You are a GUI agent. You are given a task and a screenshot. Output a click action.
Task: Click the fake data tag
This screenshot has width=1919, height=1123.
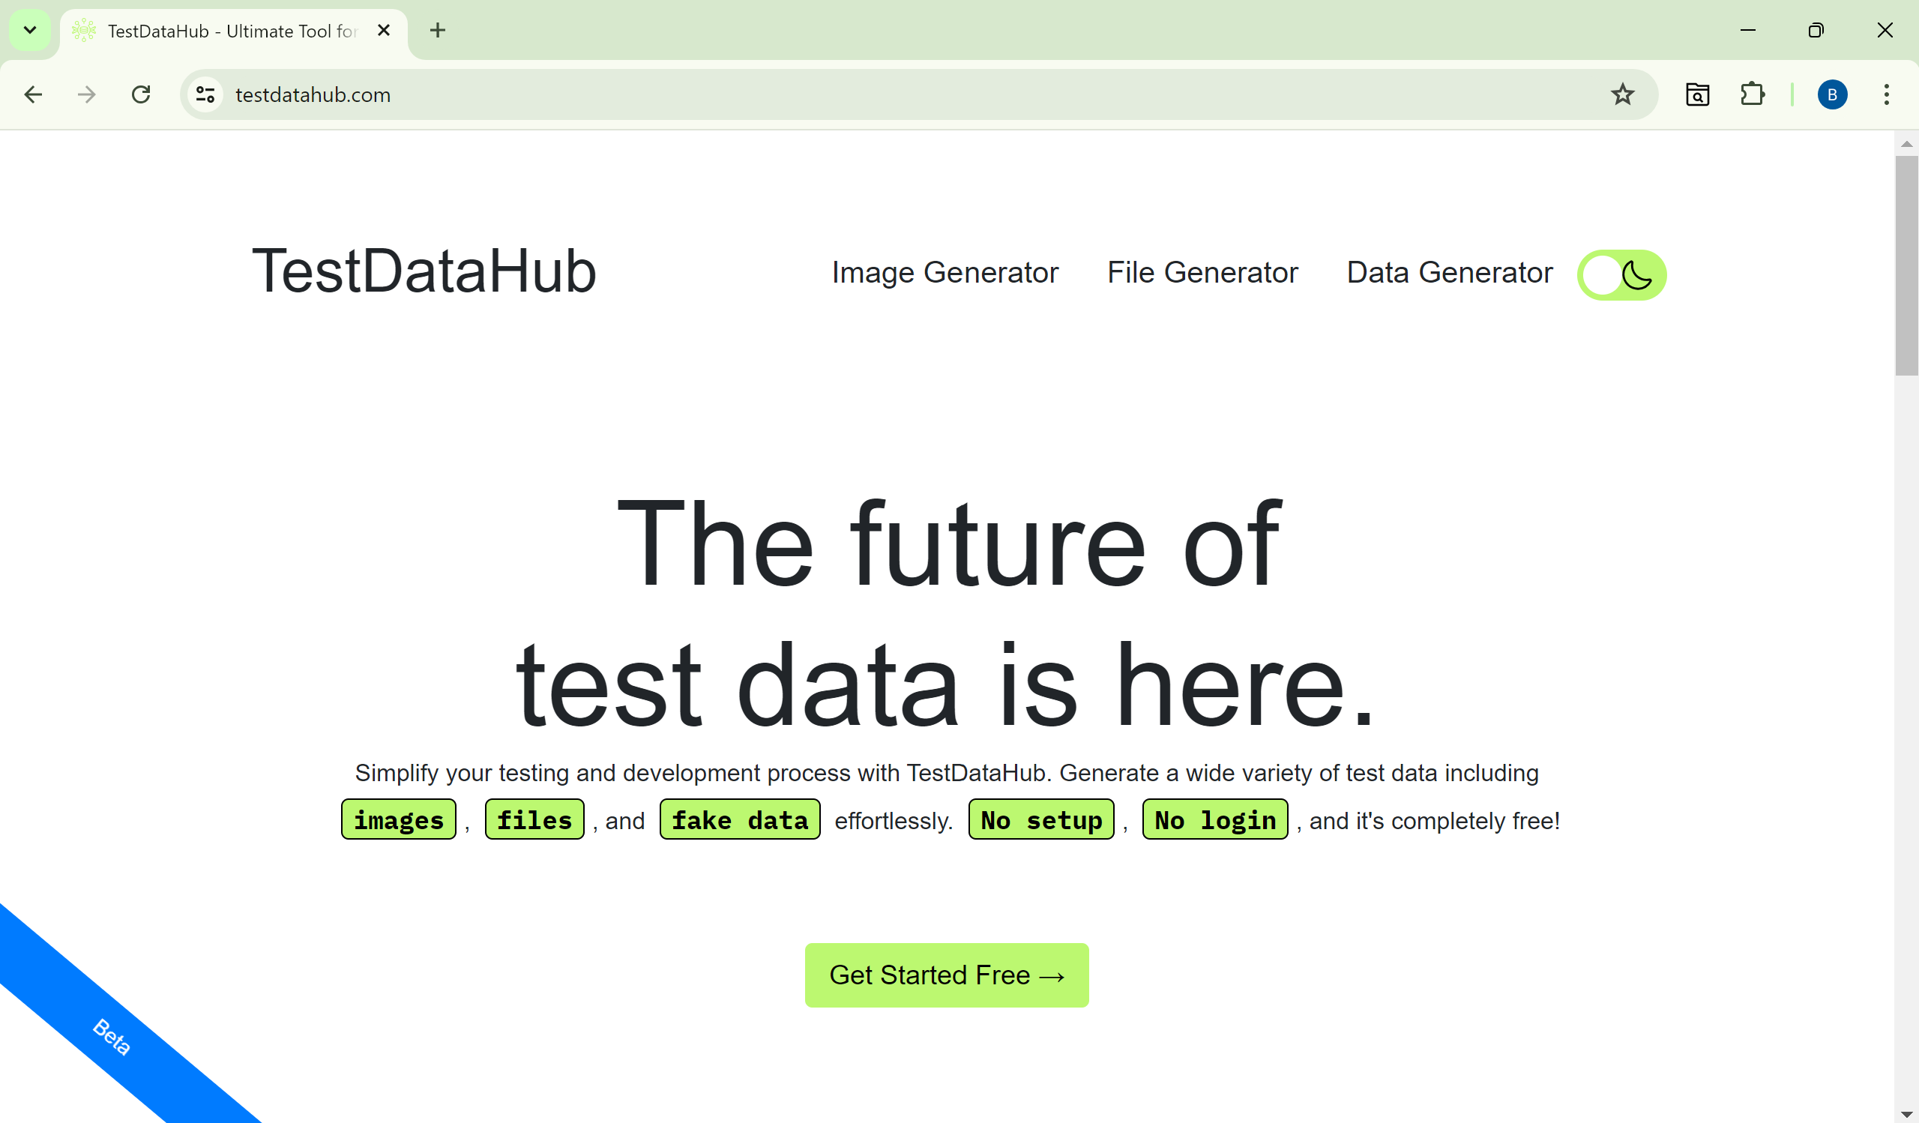pyautogui.click(x=739, y=820)
